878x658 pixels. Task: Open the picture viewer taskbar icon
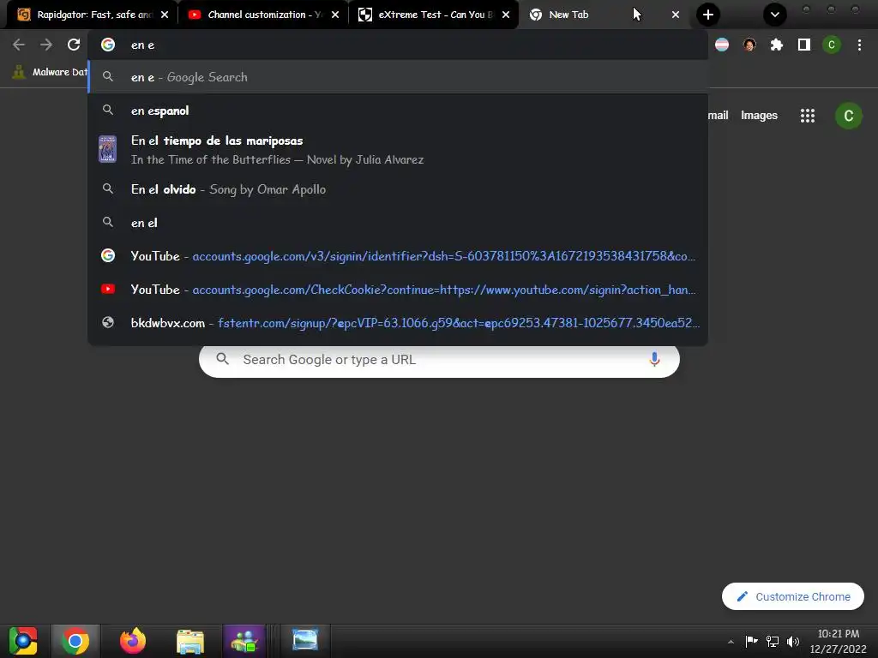(305, 640)
